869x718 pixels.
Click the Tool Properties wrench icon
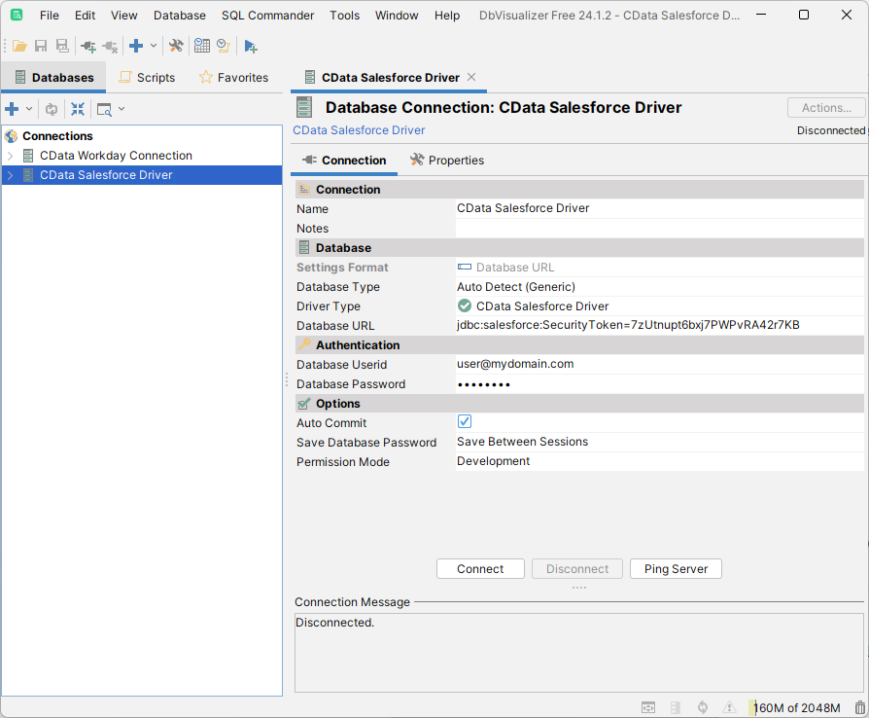pyautogui.click(x=177, y=45)
